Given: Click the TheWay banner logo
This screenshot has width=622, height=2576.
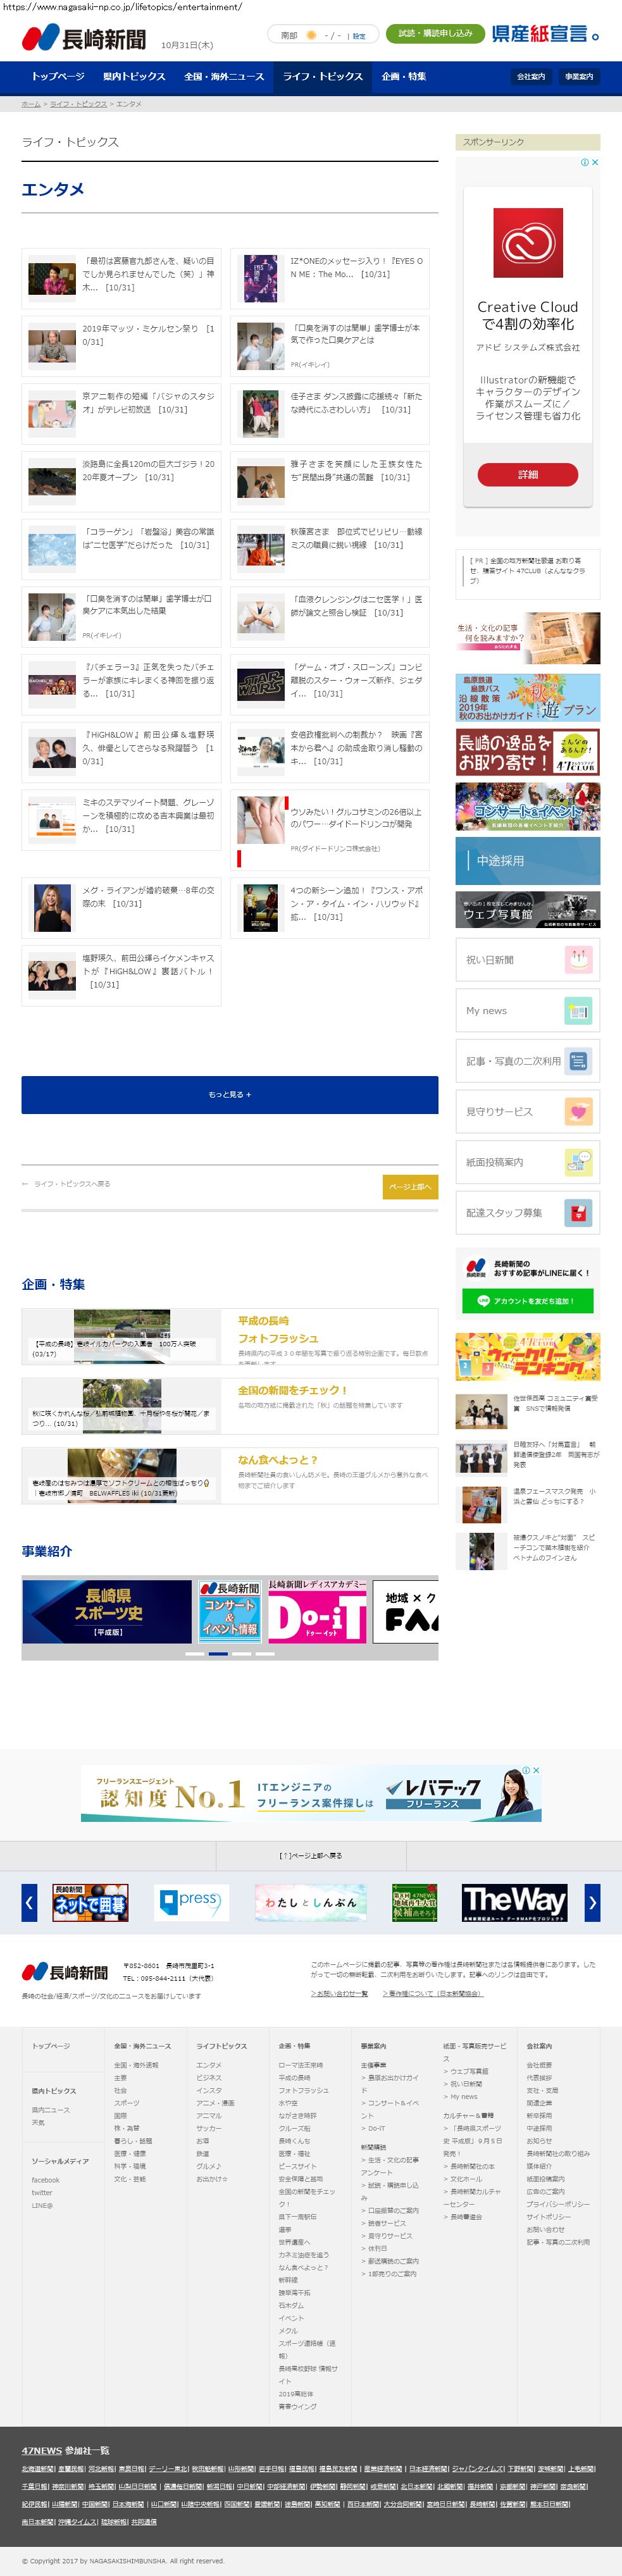Looking at the screenshot, I should pos(515,1903).
